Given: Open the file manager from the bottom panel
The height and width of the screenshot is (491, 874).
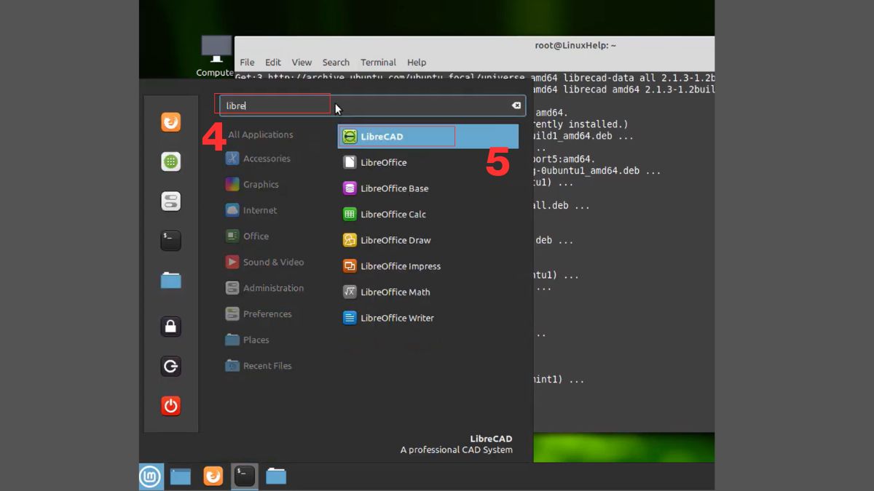Looking at the screenshot, I should (276, 476).
